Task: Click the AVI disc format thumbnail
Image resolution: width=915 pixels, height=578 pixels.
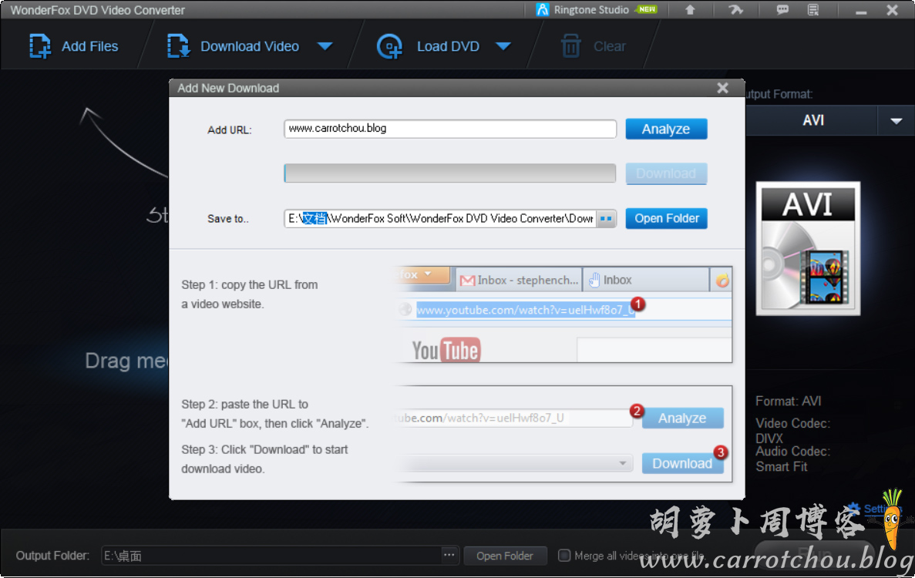Action: coord(808,248)
